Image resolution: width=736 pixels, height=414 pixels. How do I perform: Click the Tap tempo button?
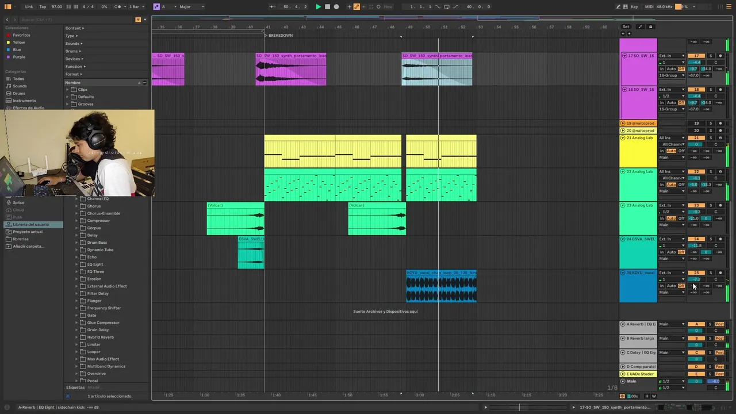tap(43, 7)
